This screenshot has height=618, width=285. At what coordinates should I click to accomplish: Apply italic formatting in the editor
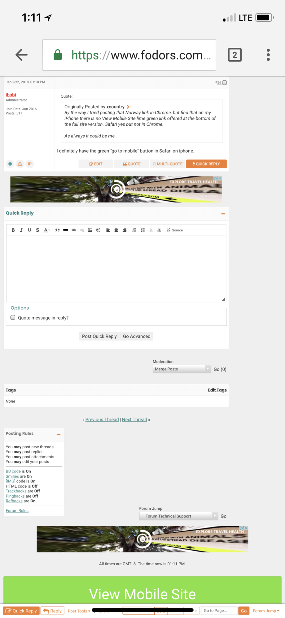click(x=21, y=230)
